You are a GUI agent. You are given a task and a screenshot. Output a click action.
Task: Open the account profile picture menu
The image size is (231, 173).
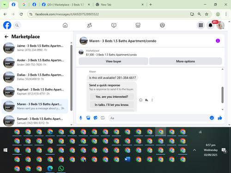(x=220, y=25)
